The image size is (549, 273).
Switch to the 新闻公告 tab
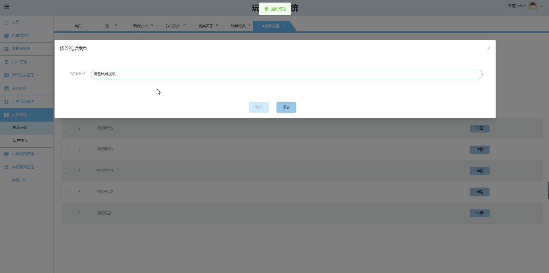[x=140, y=26]
